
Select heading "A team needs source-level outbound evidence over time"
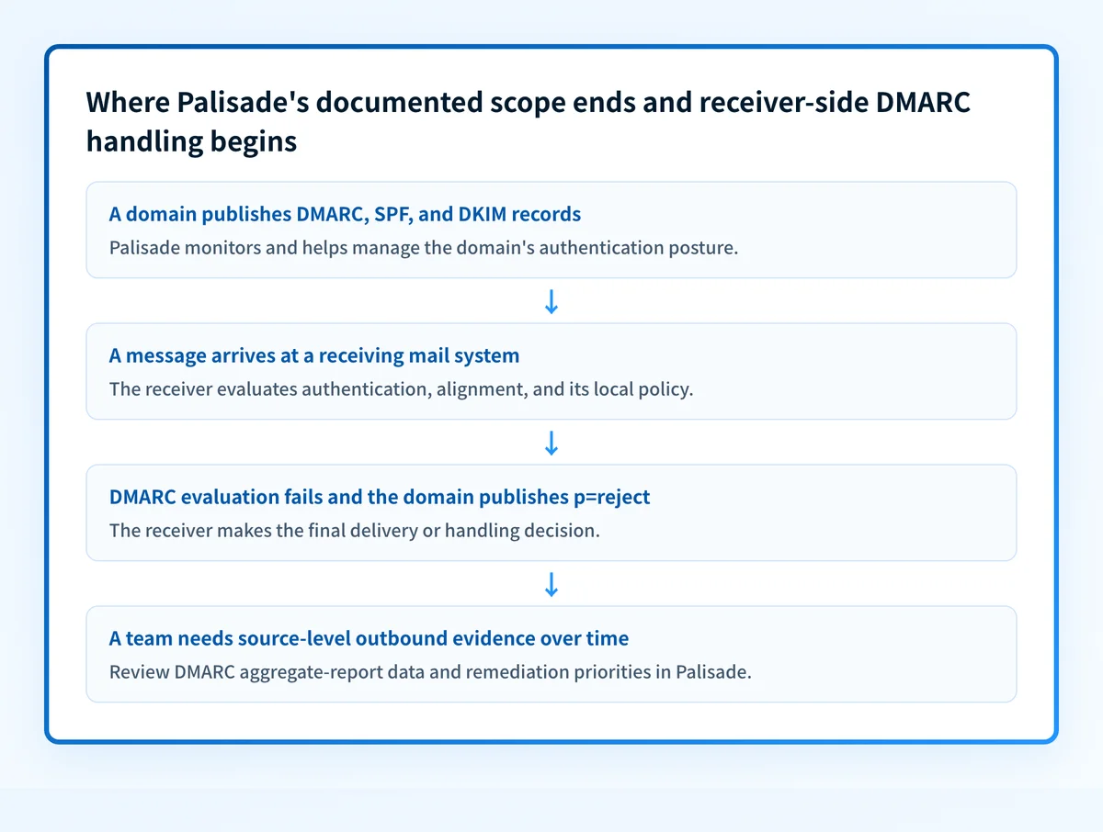click(370, 638)
